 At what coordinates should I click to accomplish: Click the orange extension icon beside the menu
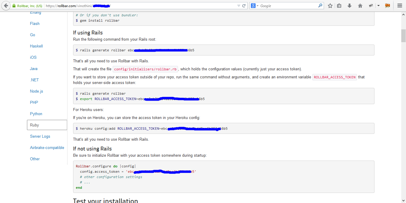[x=388, y=6]
